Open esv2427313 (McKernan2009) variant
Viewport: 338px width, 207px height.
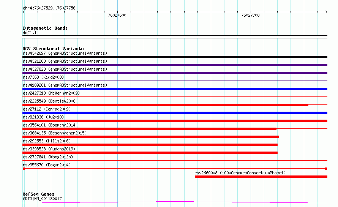(51, 93)
